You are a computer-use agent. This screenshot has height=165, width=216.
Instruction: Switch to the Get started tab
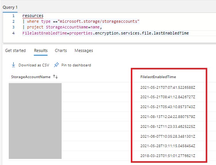[x=16, y=50]
